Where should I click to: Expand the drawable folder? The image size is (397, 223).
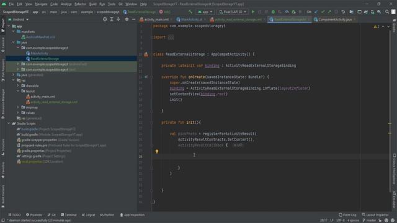tap(18, 85)
